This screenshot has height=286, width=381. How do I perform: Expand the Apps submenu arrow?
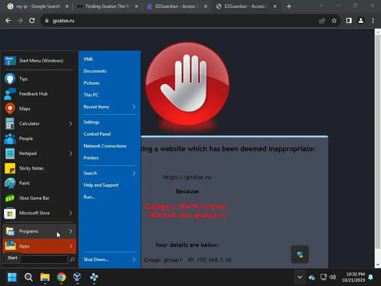[71, 246]
